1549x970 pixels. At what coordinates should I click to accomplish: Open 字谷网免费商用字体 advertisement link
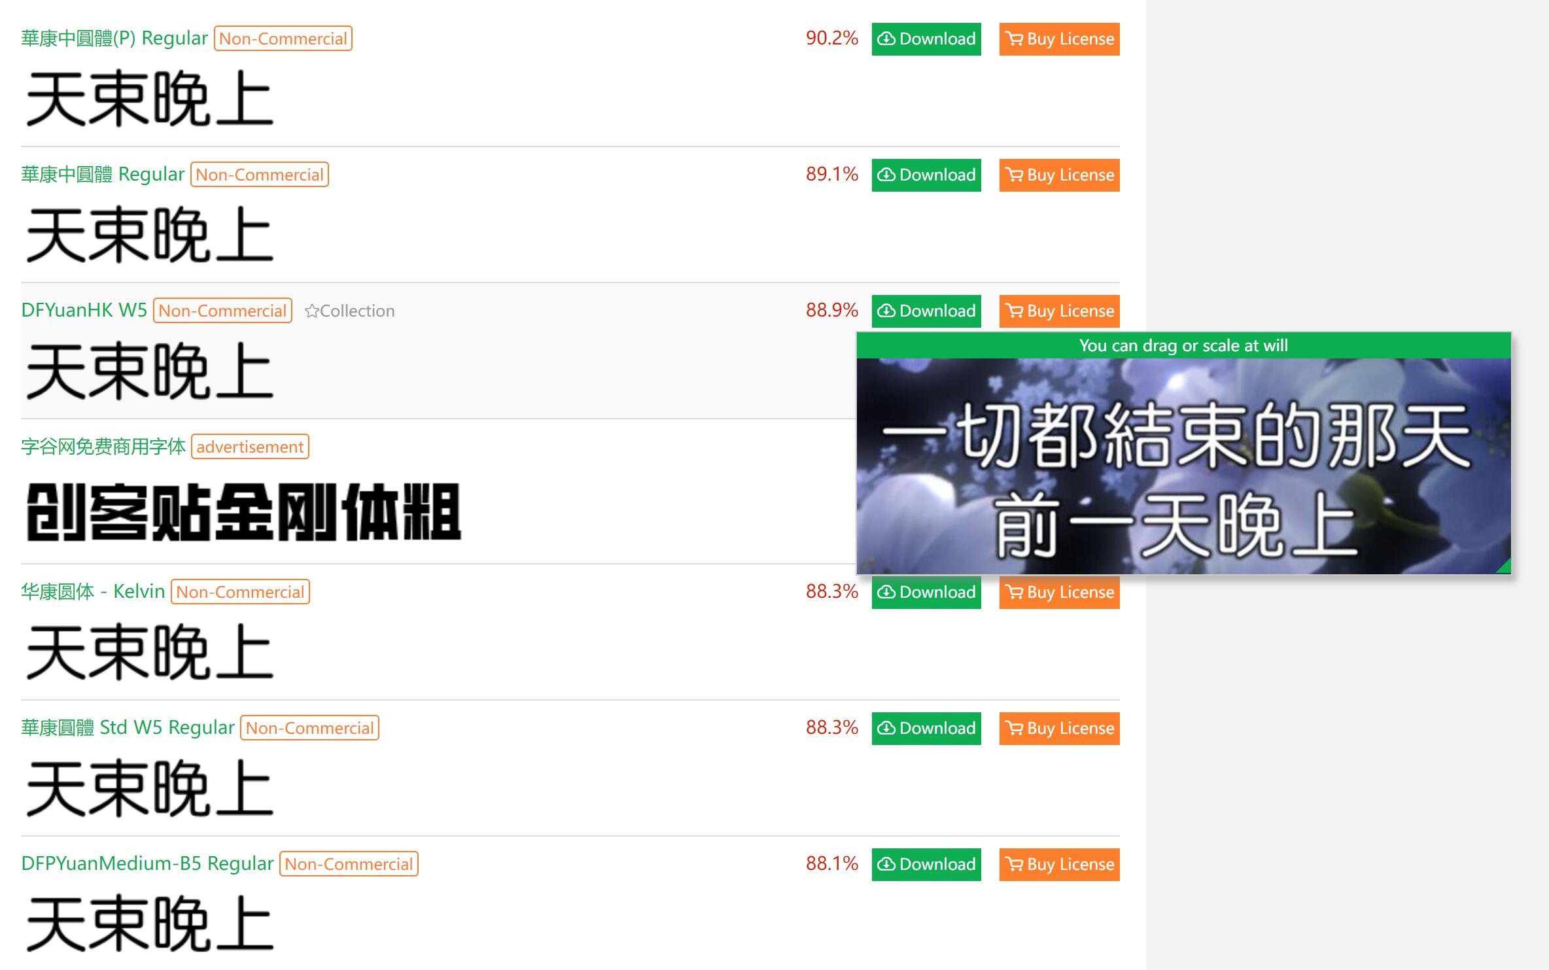tap(103, 447)
